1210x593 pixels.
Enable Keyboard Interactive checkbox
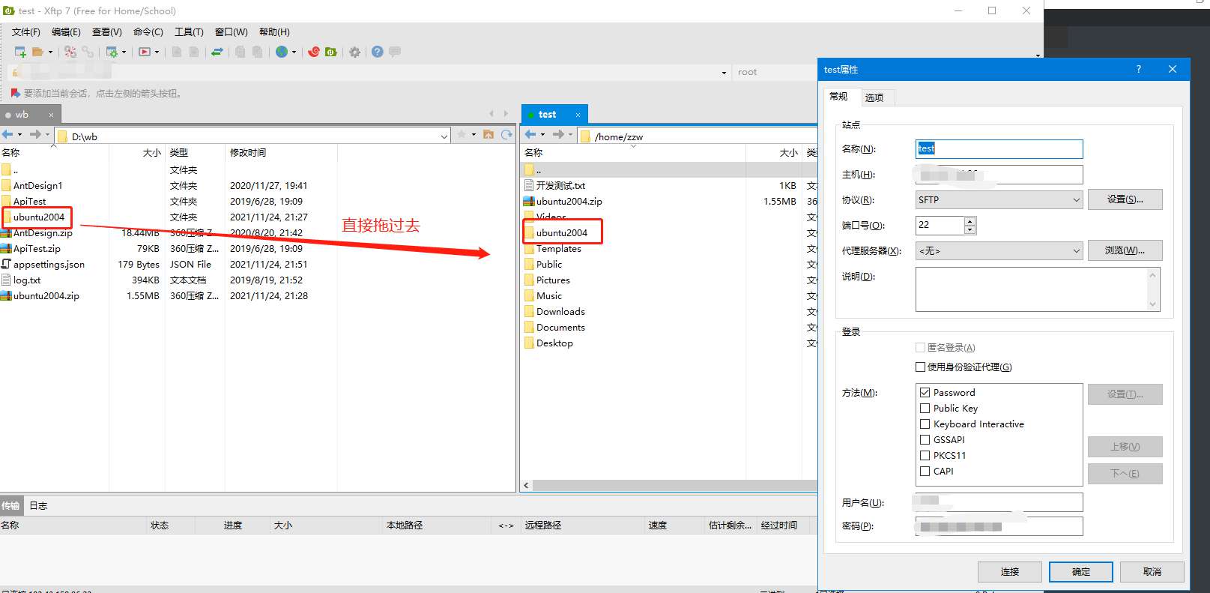tap(925, 424)
